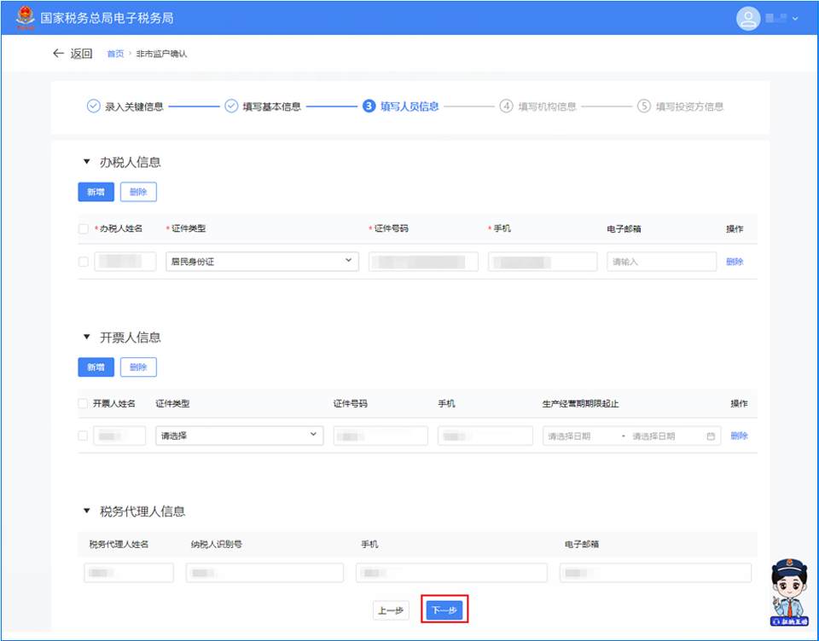
Task: Toggle select-all checkbox beside 开票人姓名 header
Action: click(83, 403)
